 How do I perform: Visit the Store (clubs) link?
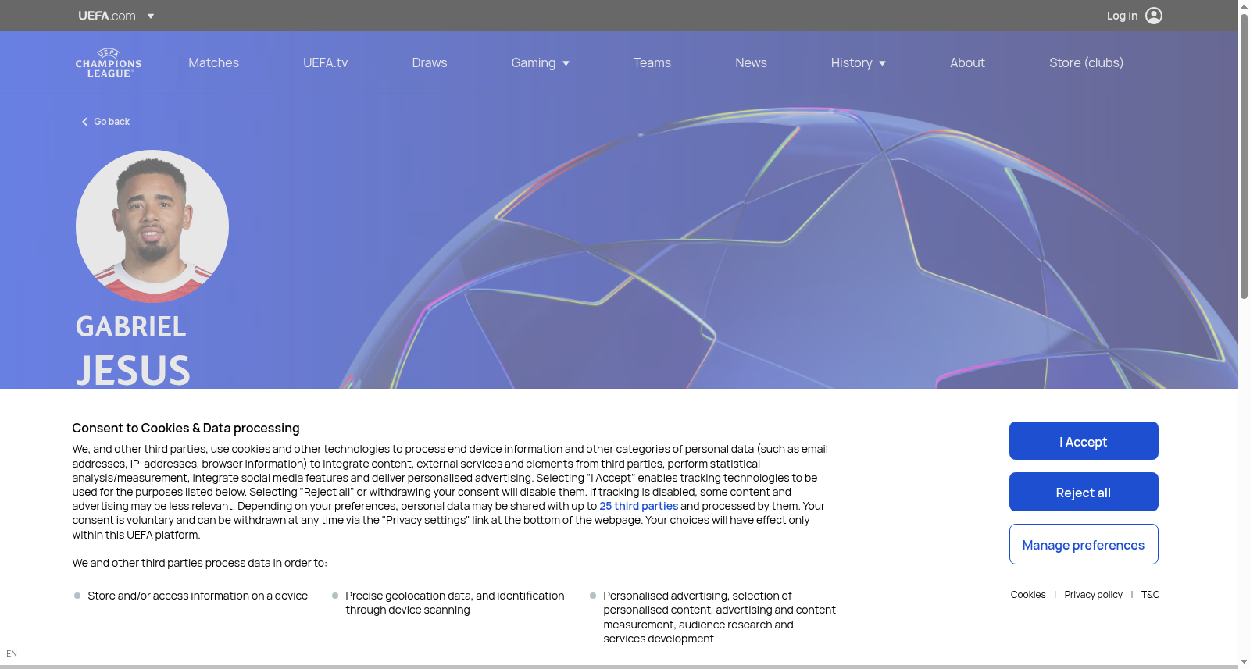[x=1086, y=62]
